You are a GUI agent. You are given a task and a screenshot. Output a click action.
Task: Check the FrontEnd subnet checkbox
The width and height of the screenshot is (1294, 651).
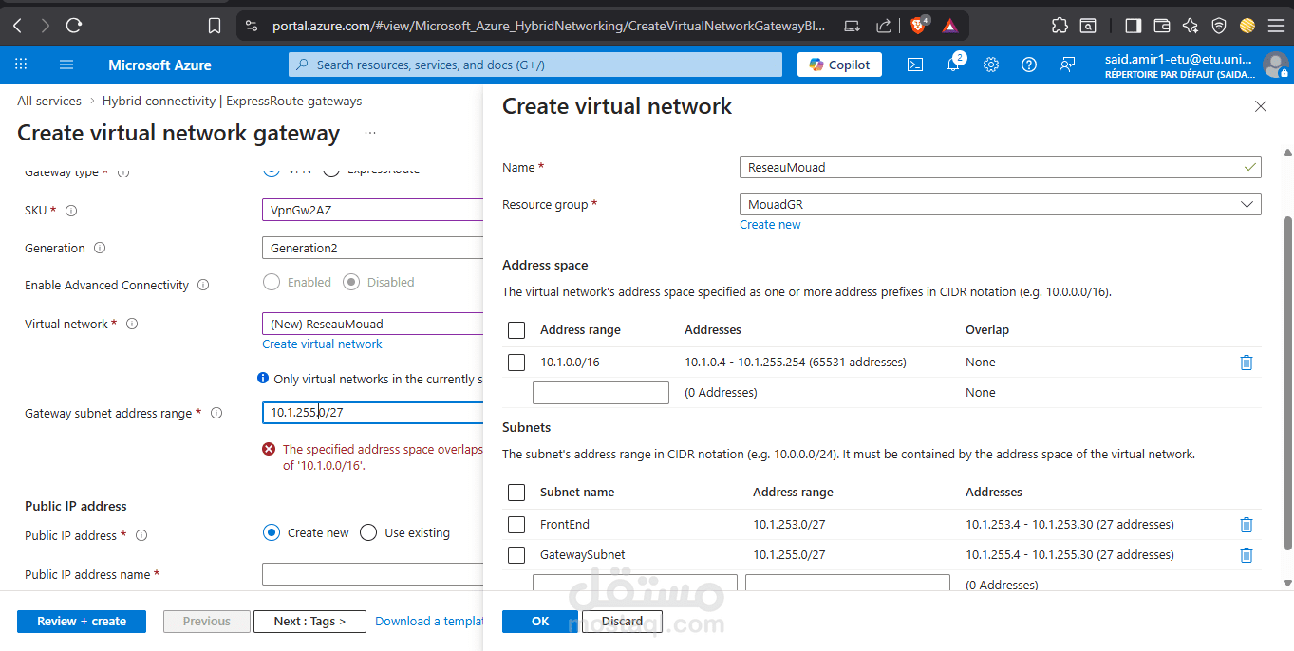(516, 525)
